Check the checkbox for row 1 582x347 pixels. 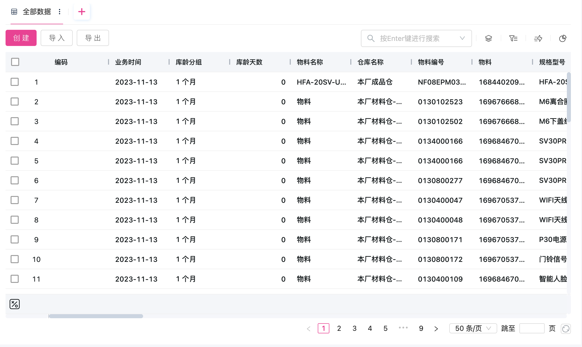pyautogui.click(x=15, y=82)
